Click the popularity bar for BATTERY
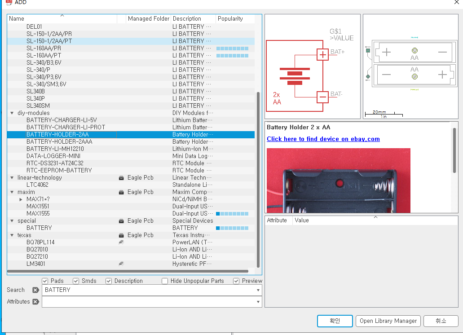This screenshot has width=463, height=335. [232, 228]
